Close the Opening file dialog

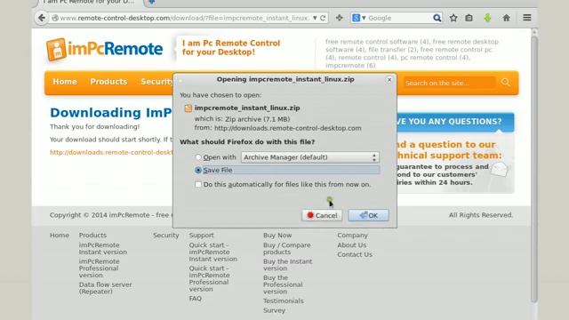click(x=389, y=79)
